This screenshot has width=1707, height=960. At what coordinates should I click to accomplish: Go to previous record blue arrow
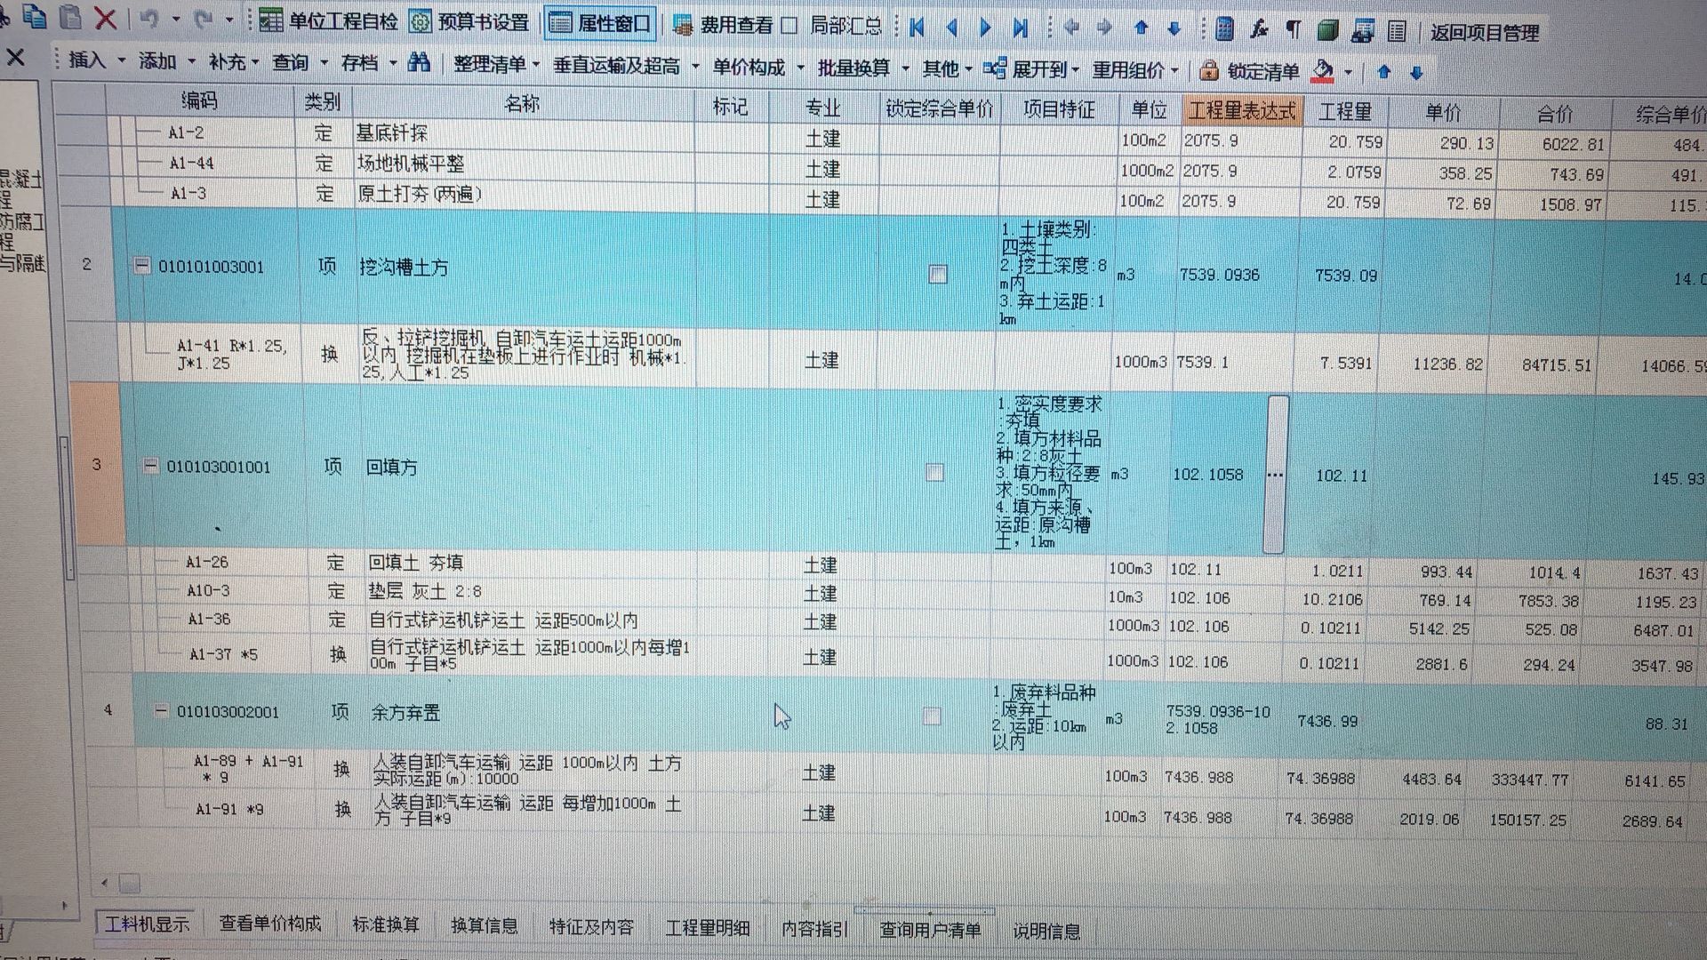pyautogui.click(x=951, y=27)
